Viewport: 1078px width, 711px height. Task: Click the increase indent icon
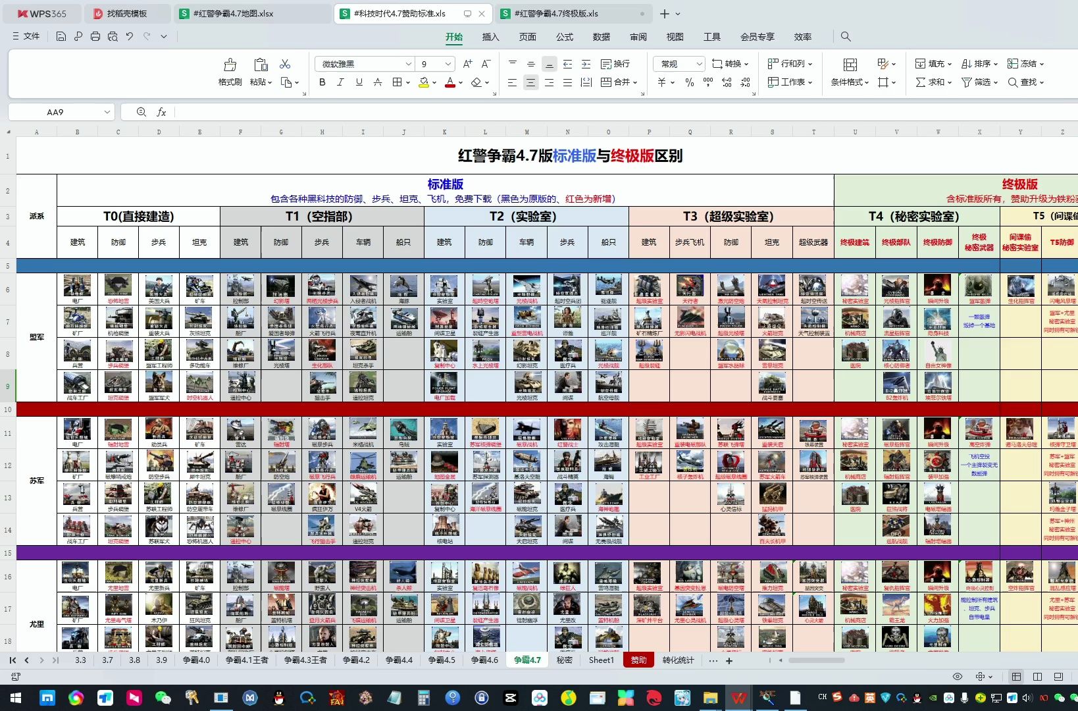[x=586, y=64]
